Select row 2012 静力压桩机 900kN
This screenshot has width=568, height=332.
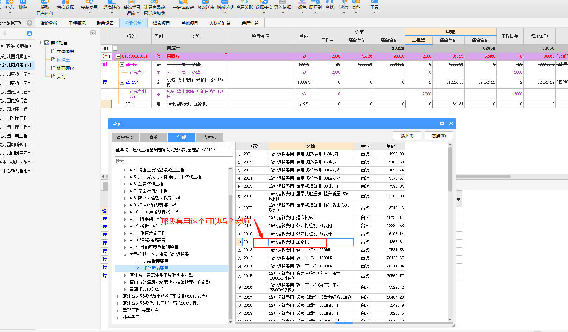pyautogui.click(x=320, y=250)
